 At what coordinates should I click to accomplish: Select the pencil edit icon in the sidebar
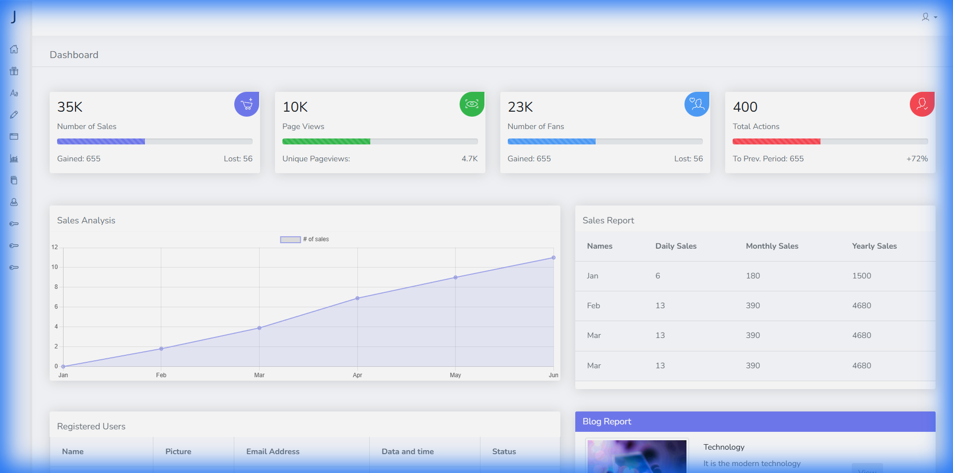14,115
